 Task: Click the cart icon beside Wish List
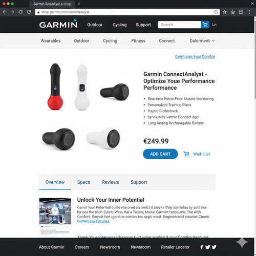pyautogui.click(x=186, y=154)
